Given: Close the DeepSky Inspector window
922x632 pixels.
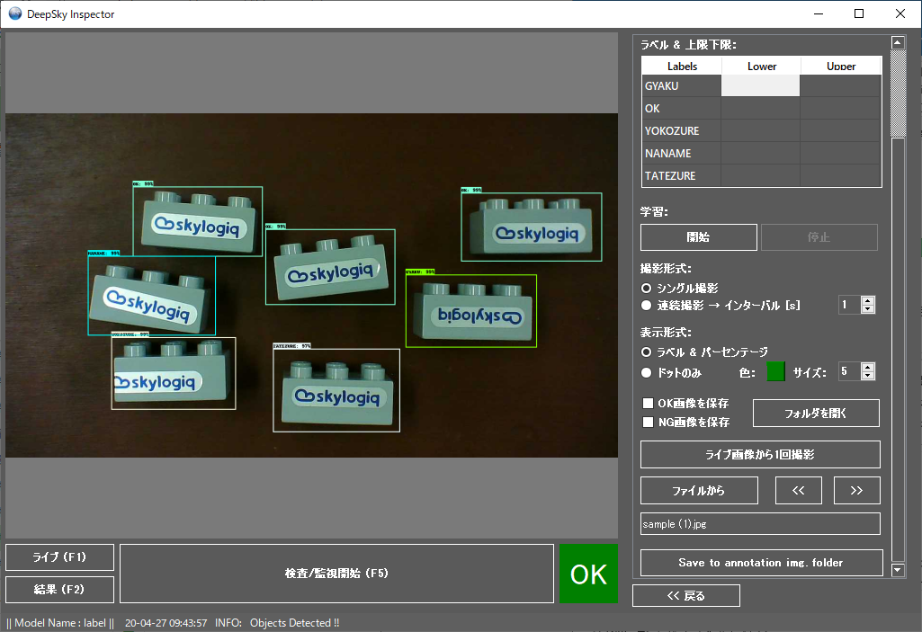Looking at the screenshot, I should 900,13.
